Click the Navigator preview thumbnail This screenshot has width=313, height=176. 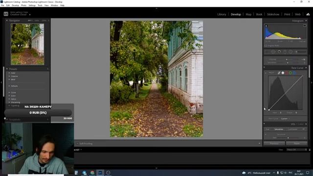click(27, 44)
